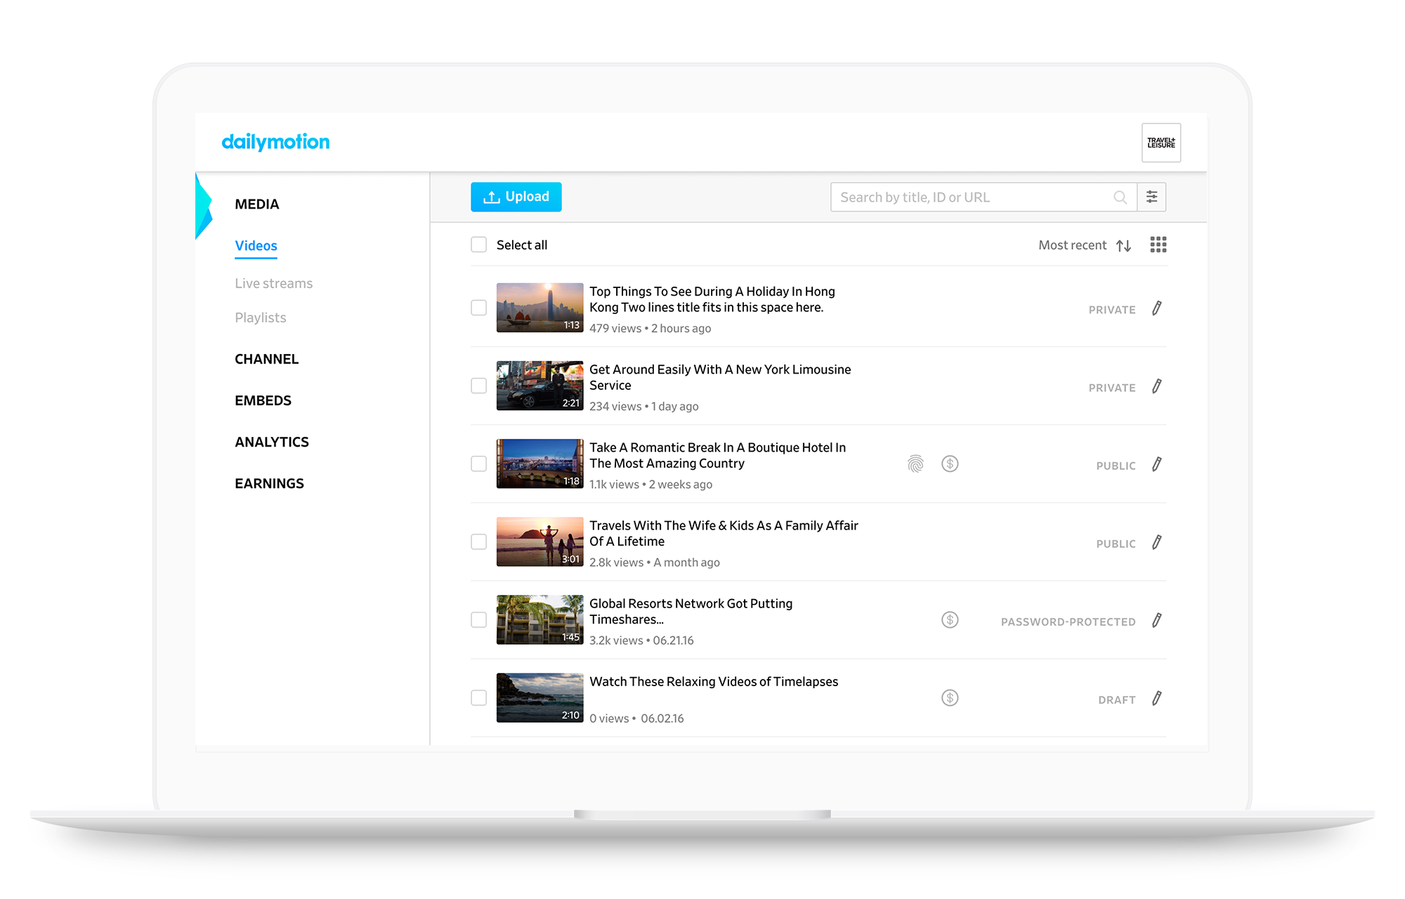Open the Live streams section
The height and width of the screenshot is (899, 1405).
[273, 283]
